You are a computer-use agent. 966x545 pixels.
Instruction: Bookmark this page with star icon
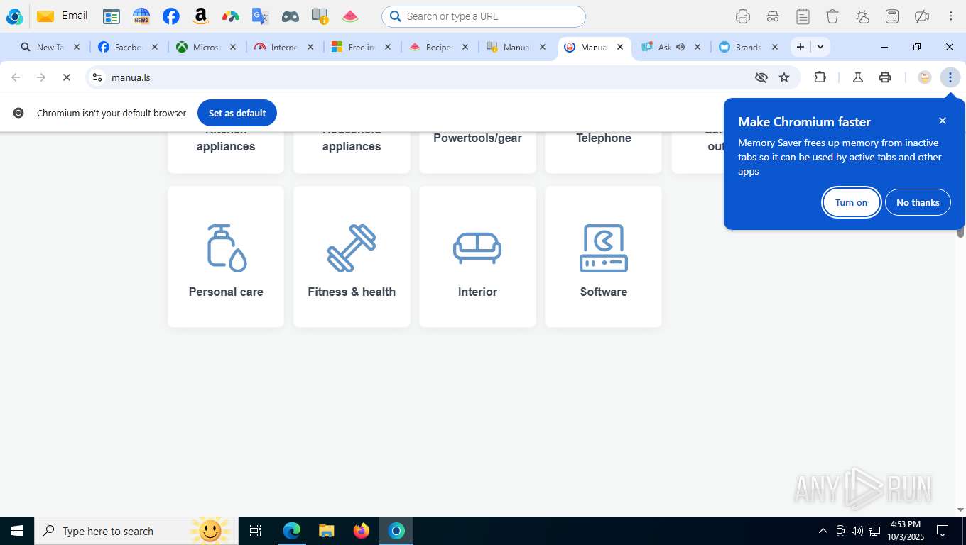pyautogui.click(x=784, y=77)
